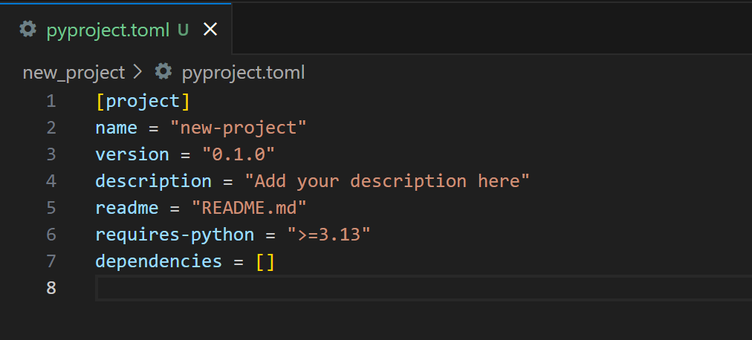Click line number 1 in the gutter

coord(51,102)
